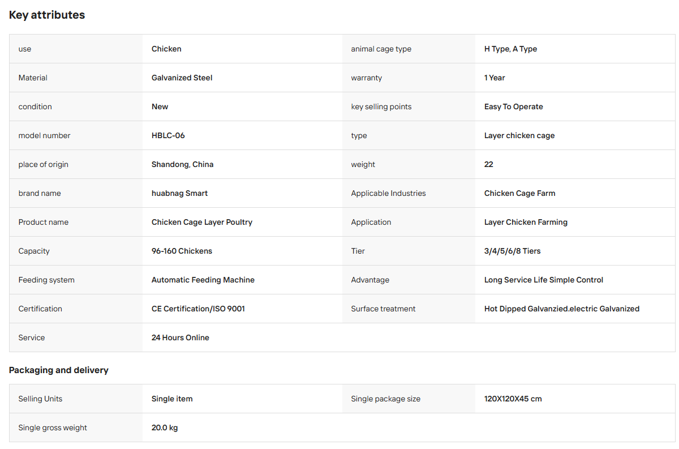Click the Applicable Industries label
The height and width of the screenshot is (449, 679).
(388, 193)
